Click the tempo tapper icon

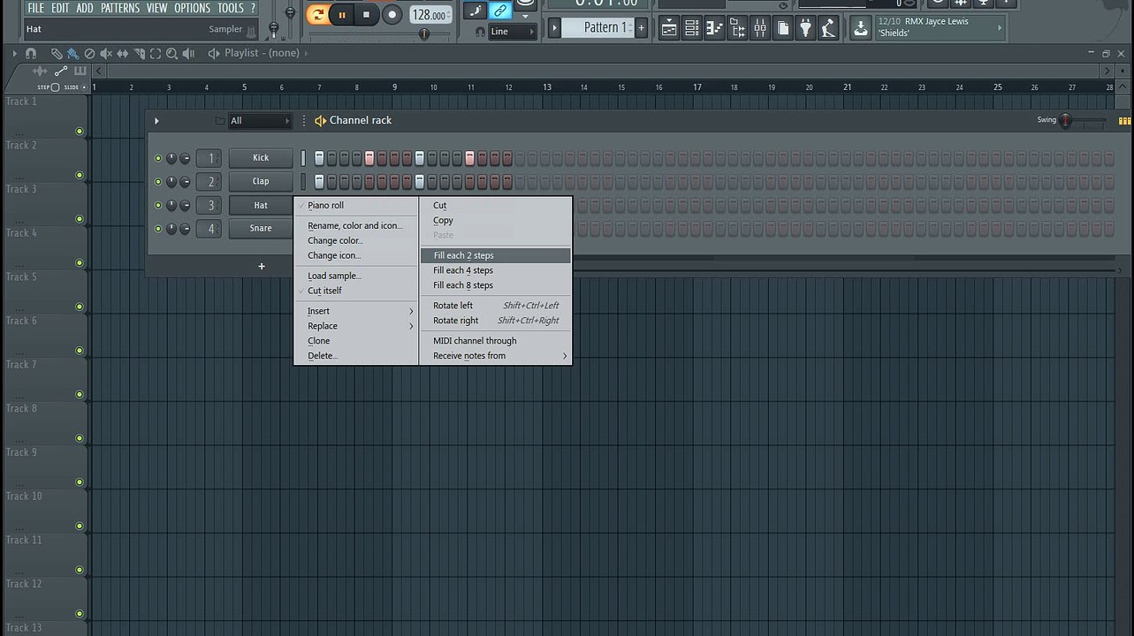(828, 29)
